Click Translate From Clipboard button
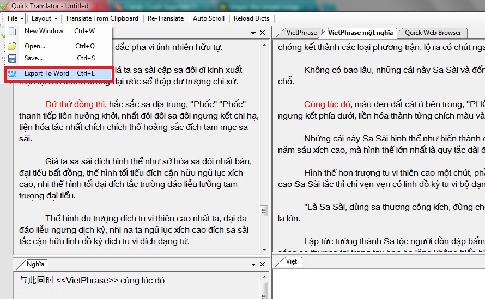This screenshot has height=299, width=485. click(102, 18)
